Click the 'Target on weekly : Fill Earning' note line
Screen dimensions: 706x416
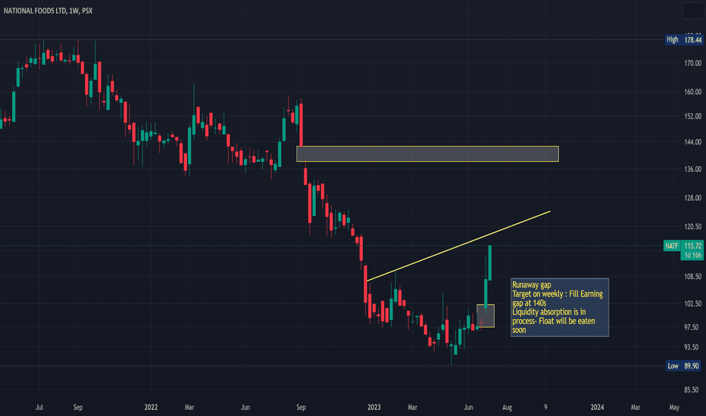[x=558, y=293]
